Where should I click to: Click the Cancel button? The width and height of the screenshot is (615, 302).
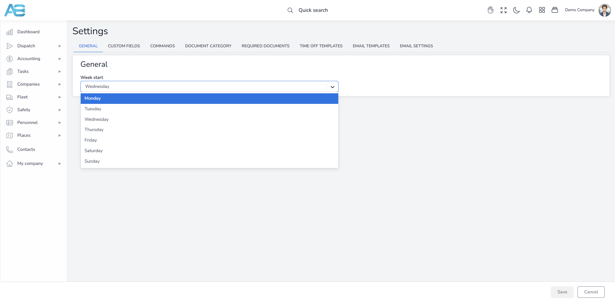click(591, 292)
